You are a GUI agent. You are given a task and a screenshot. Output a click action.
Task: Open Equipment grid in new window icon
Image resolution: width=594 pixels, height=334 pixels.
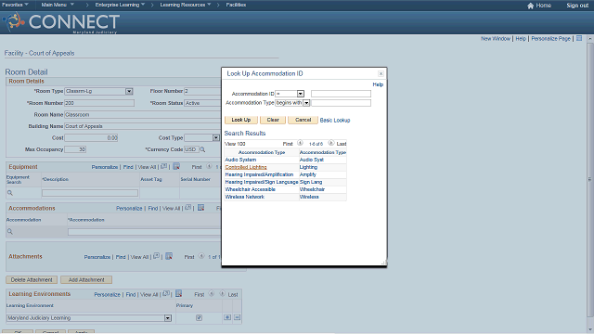pyautogui.click(x=163, y=167)
